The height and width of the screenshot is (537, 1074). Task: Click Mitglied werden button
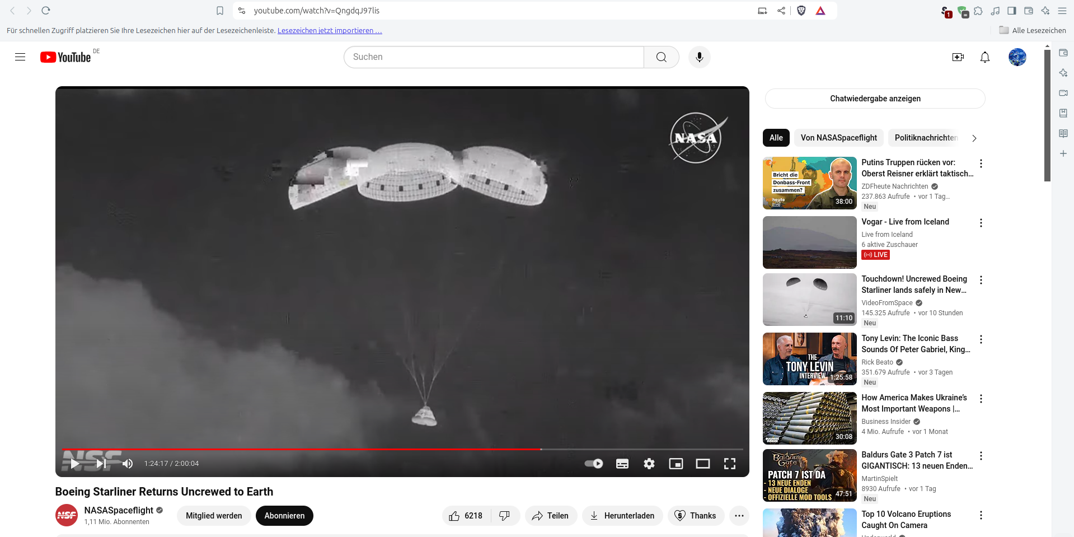point(214,516)
